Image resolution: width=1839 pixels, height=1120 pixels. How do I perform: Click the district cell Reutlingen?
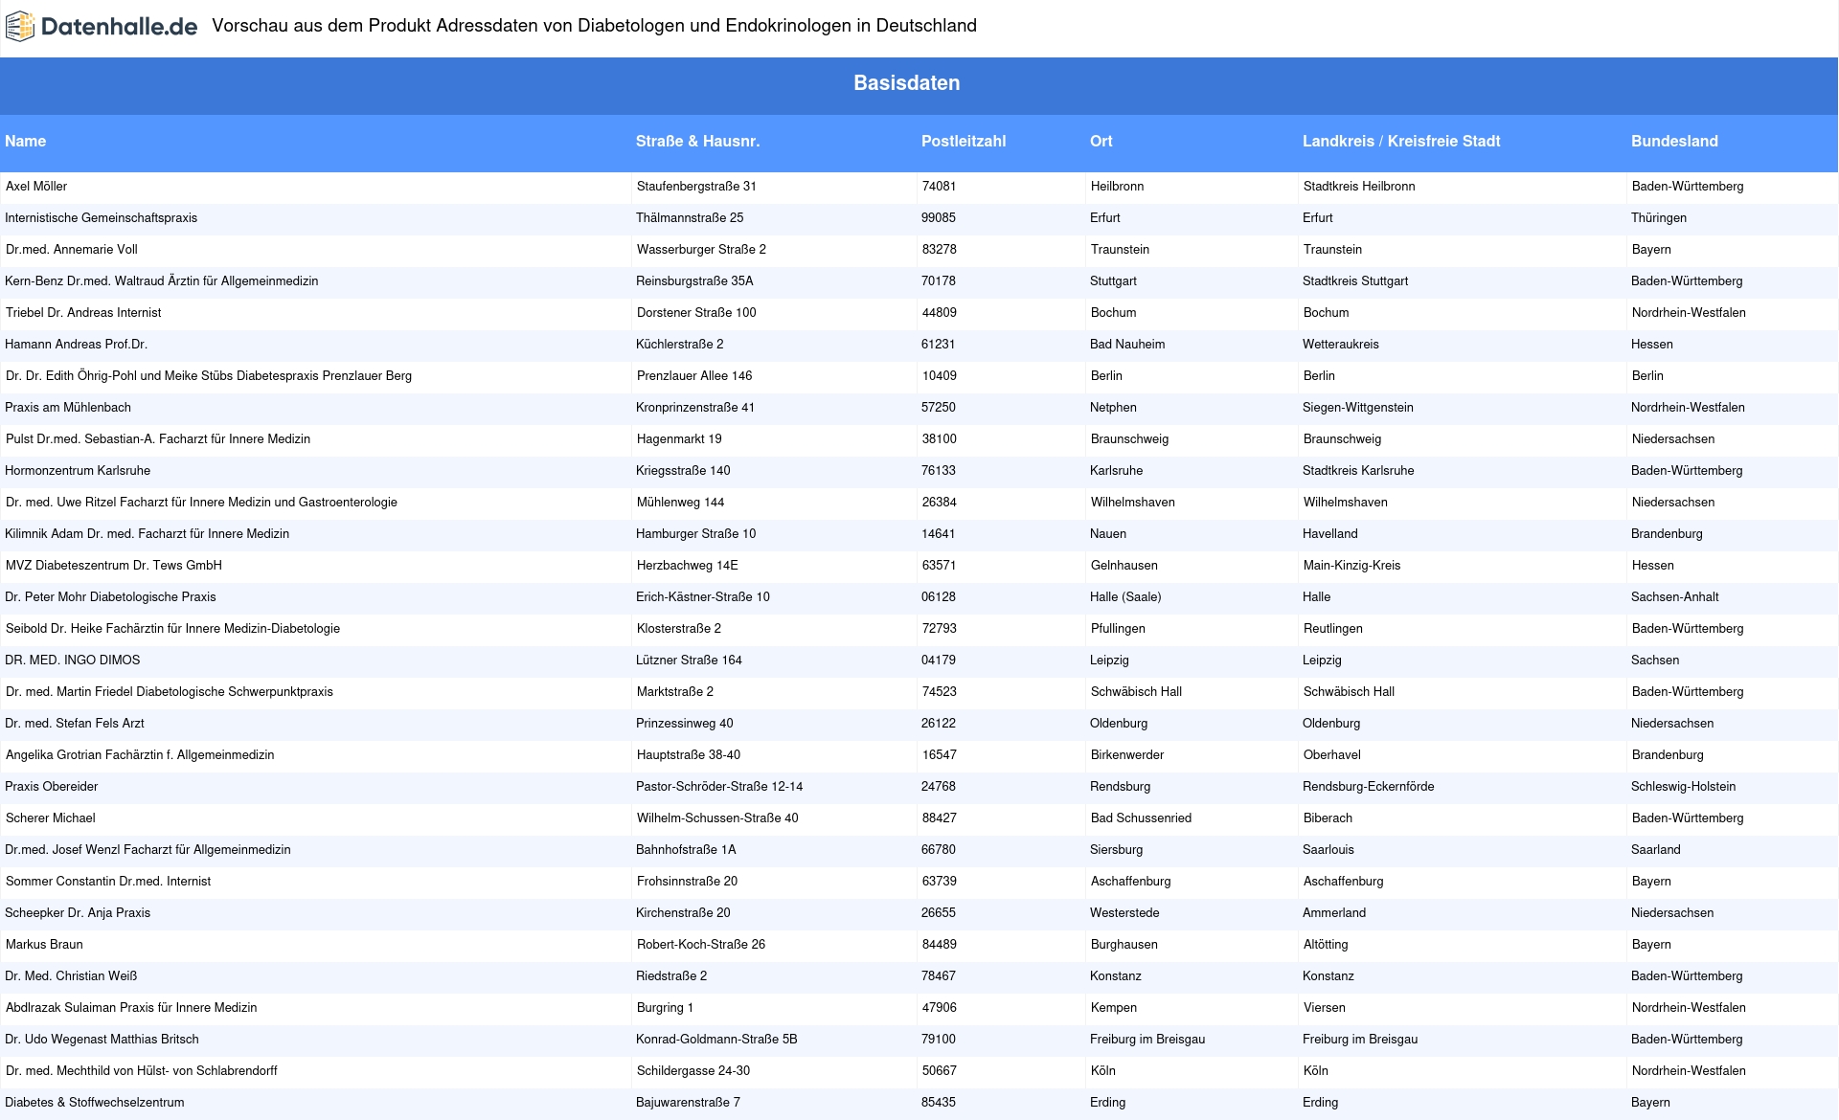[1332, 629]
